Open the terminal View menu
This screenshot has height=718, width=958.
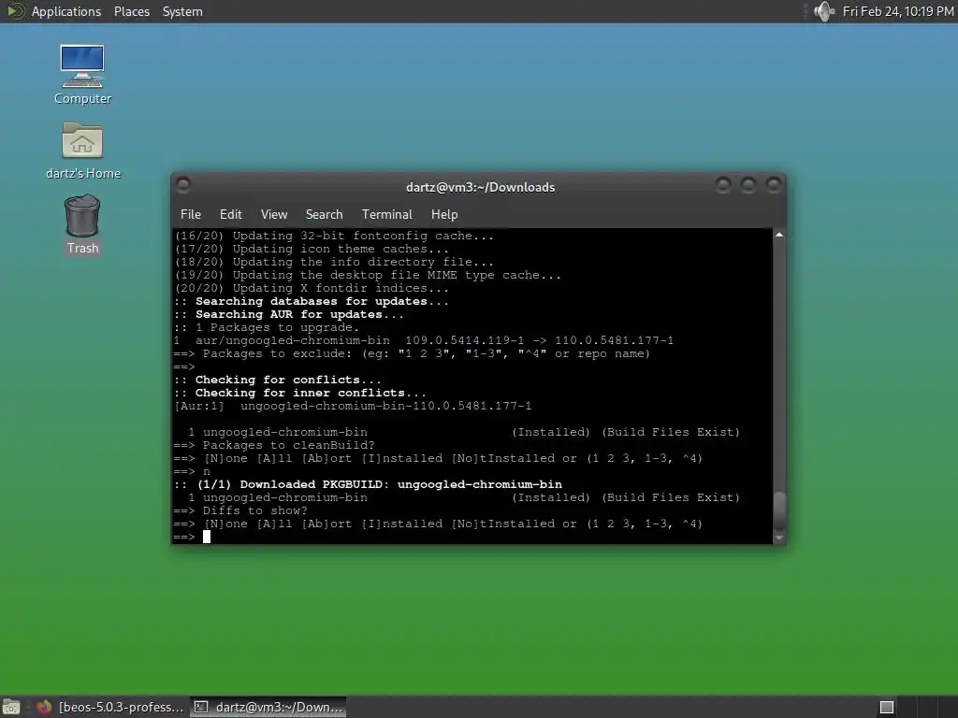point(274,214)
